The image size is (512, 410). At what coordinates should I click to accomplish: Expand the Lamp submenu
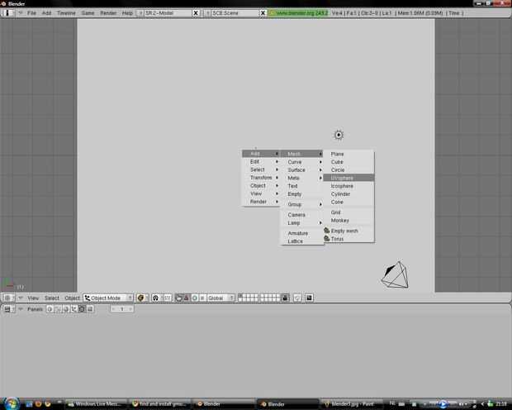(x=302, y=222)
